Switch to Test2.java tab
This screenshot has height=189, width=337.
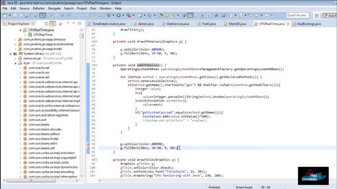[206, 24]
